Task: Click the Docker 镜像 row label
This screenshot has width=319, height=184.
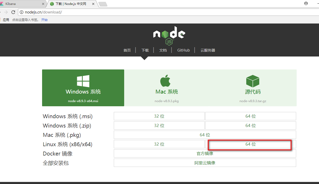Action: 58,154
